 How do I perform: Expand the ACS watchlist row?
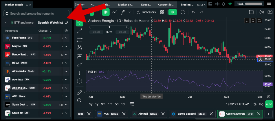pyautogui.click(x=66, y=96)
